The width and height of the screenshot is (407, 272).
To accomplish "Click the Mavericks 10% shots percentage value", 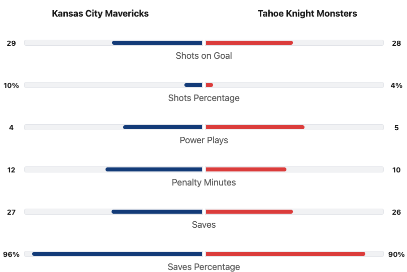I will pos(11,85).
